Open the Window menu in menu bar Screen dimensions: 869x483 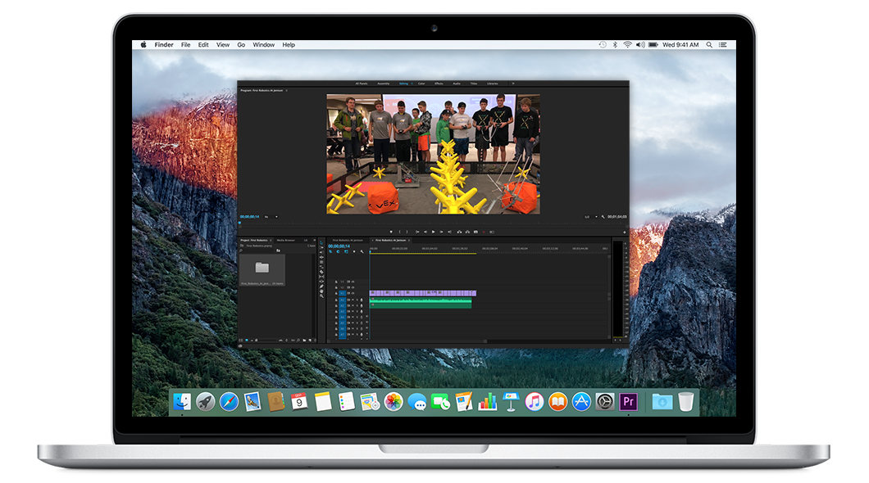click(263, 45)
